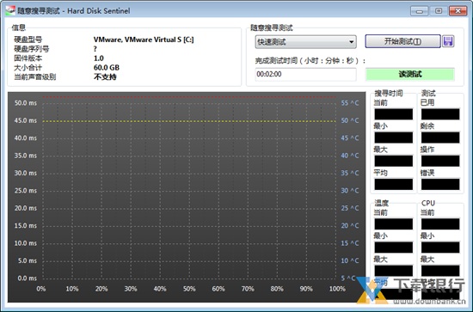The image size is (473, 312).
Task: Click the 60.0 GB total size value
Action: point(107,68)
